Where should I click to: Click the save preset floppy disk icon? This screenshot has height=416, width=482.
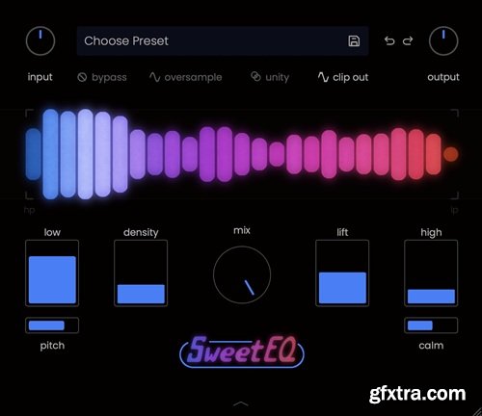tap(354, 41)
